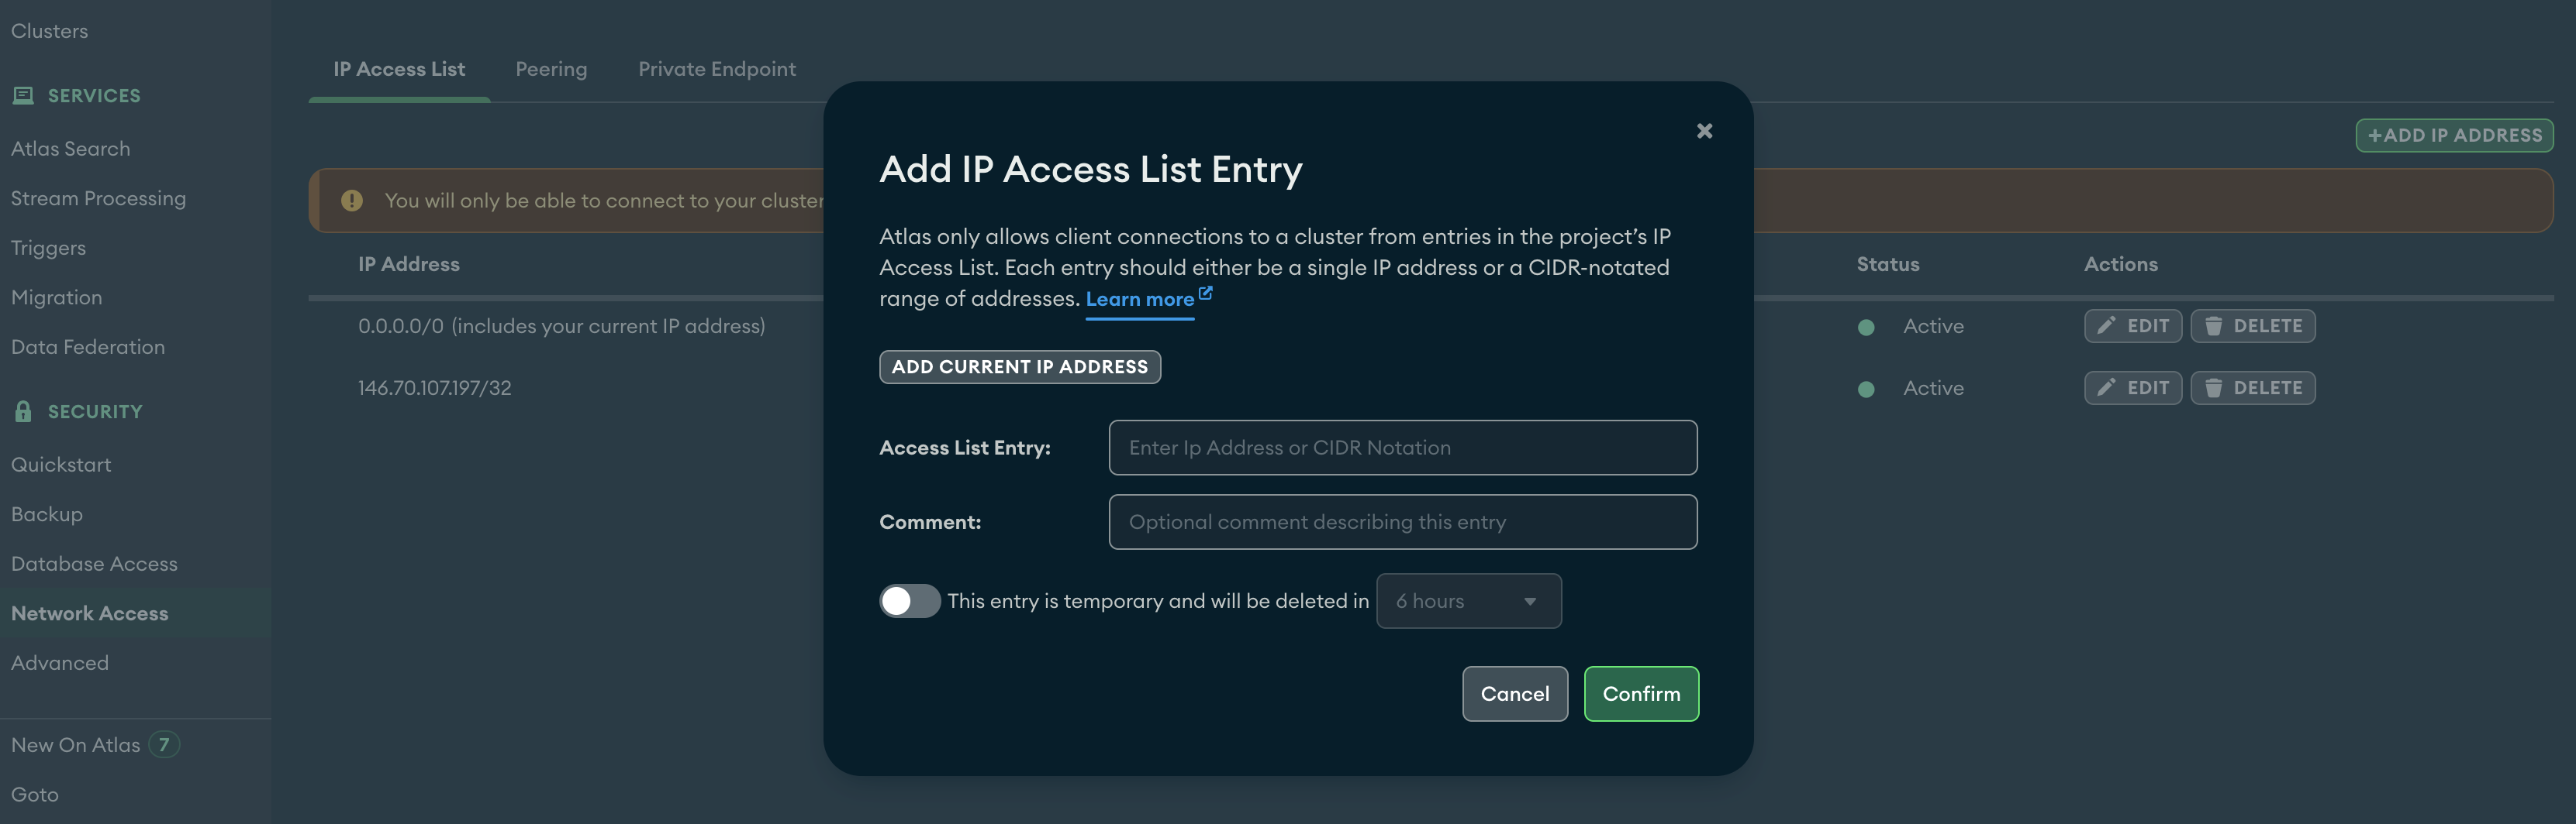Click the Security lock icon in sidebar
Image resolution: width=2576 pixels, height=824 pixels.
(x=22, y=410)
